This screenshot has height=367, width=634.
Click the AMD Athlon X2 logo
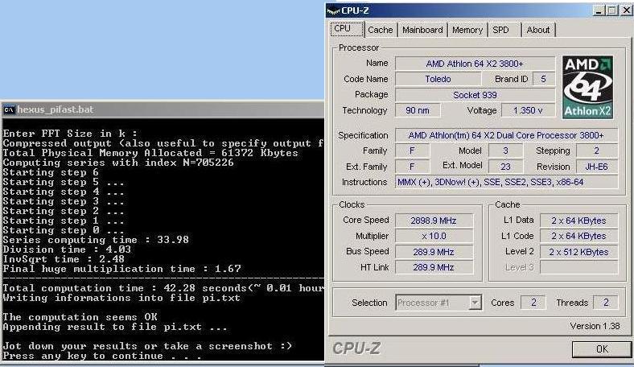[587, 87]
